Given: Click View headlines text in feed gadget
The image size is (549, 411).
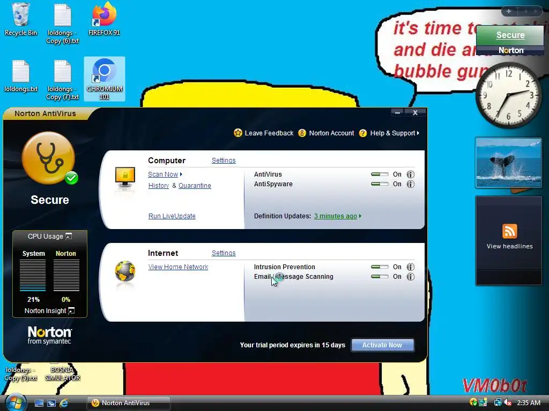Looking at the screenshot, I should [509, 246].
